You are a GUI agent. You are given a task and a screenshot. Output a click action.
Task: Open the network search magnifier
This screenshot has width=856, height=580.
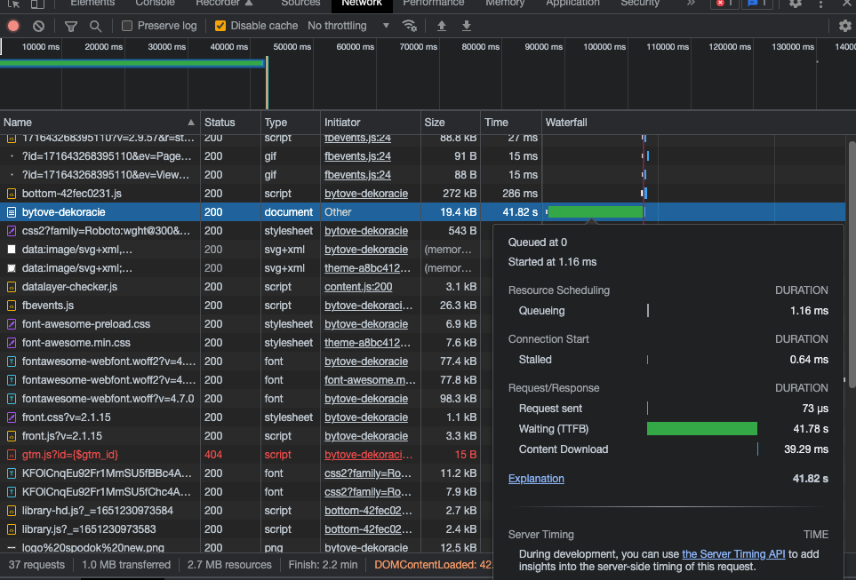pos(95,26)
